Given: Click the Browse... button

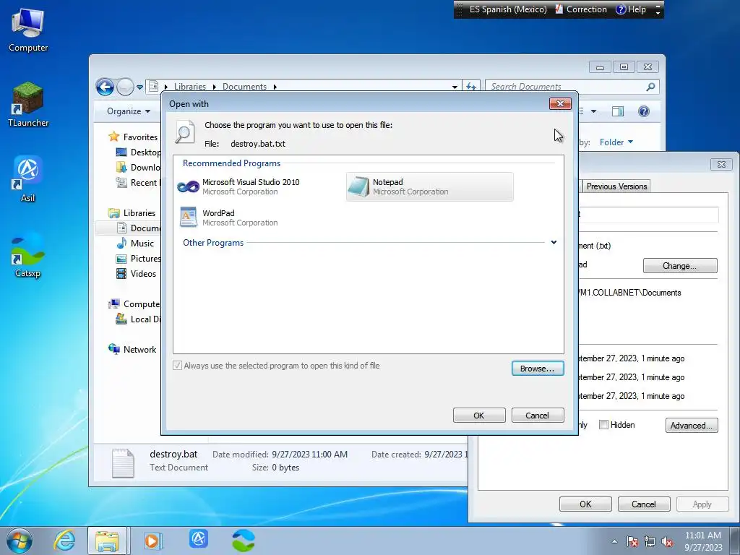Looking at the screenshot, I should 538,368.
